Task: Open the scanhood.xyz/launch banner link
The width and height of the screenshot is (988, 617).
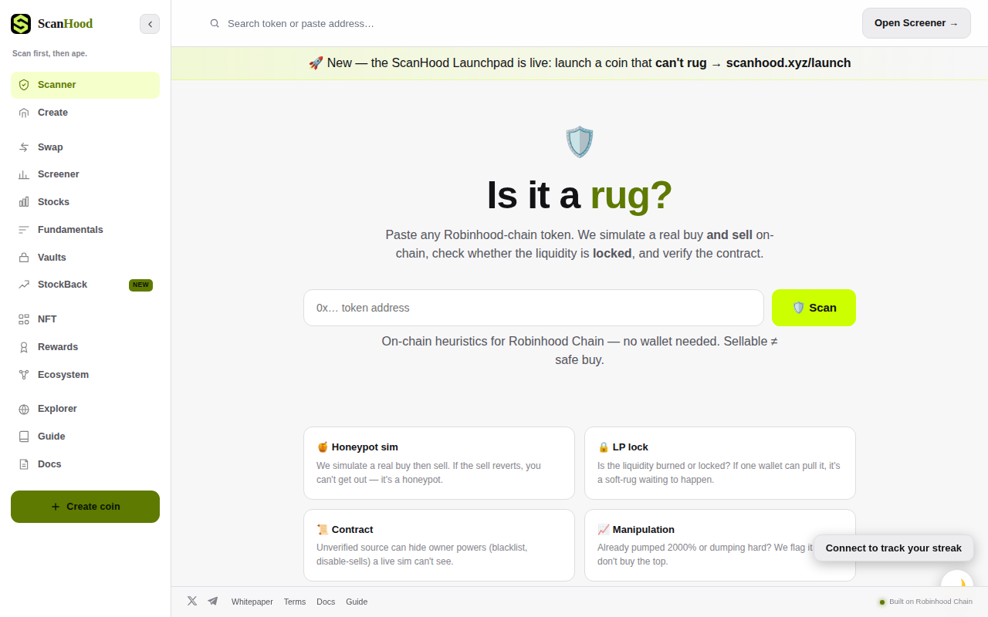Action: click(x=788, y=63)
